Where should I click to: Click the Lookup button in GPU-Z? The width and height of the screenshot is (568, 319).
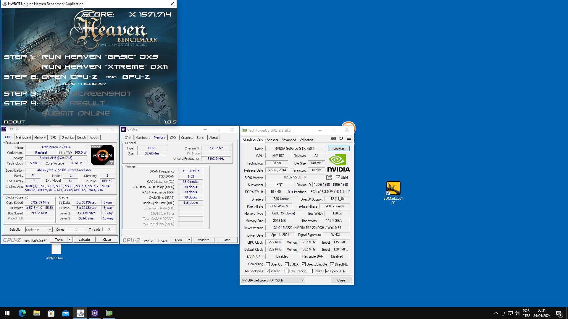(x=338, y=149)
